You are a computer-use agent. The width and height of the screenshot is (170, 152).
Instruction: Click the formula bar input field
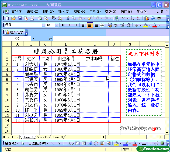(x=111, y=38)
